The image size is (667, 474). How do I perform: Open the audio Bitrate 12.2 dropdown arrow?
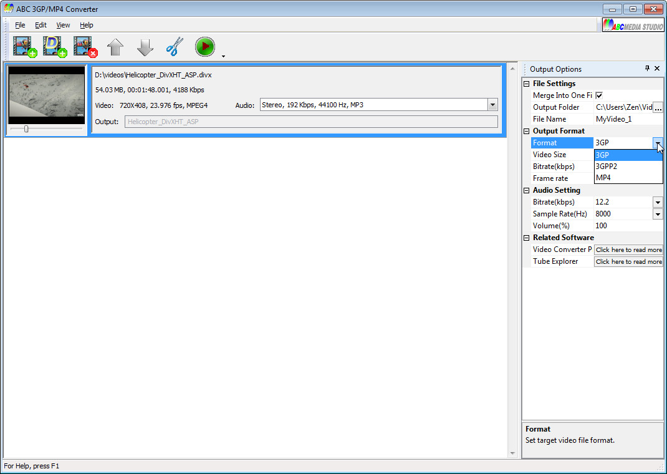click(658, 202)
